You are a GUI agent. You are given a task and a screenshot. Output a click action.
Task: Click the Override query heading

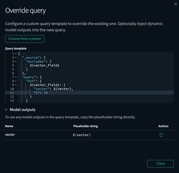click(x=25, y=10)
